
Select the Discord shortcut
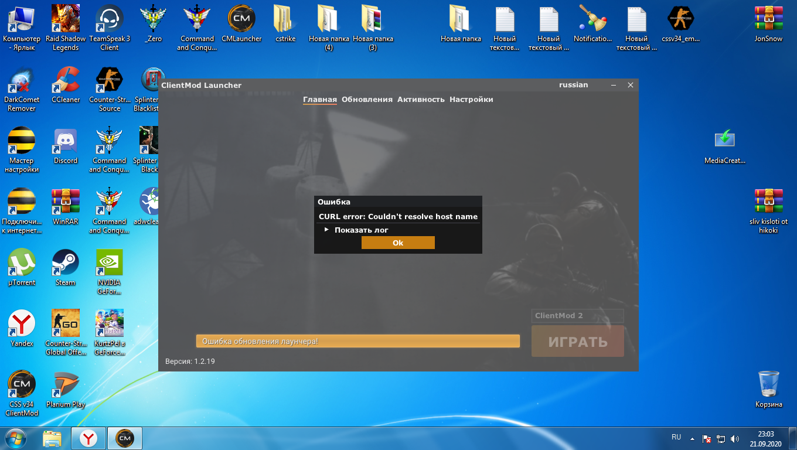[x=66, y=146]
